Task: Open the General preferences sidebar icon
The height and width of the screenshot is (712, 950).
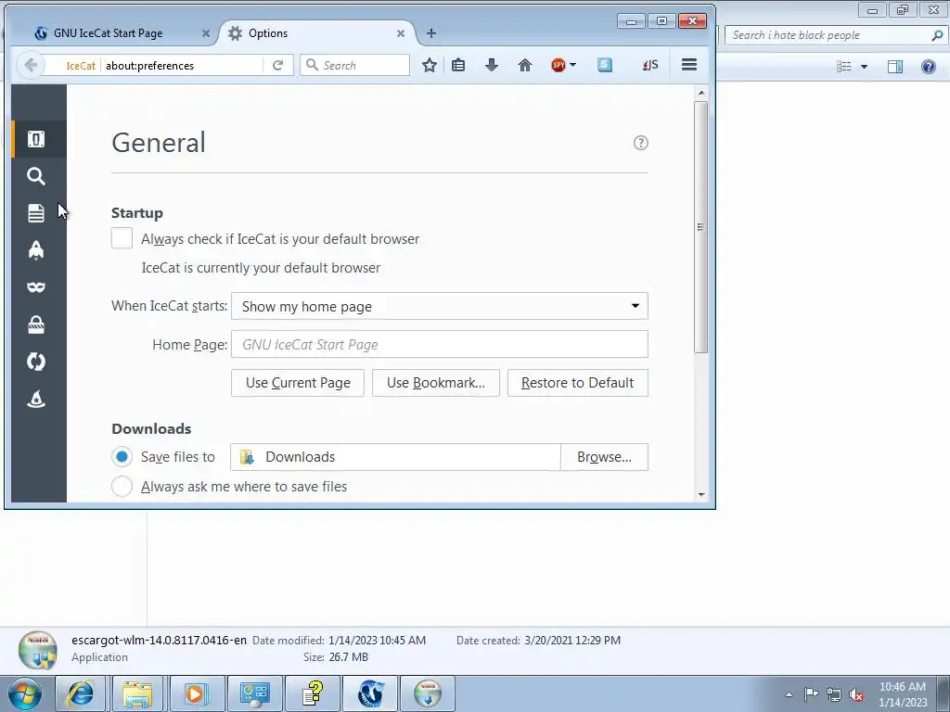Action: pyautogui.click(x=36, y=139)
